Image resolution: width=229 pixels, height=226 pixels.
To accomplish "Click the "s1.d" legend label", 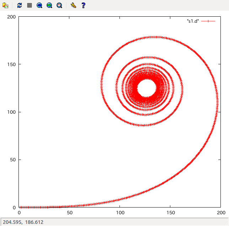I will 193,21.
